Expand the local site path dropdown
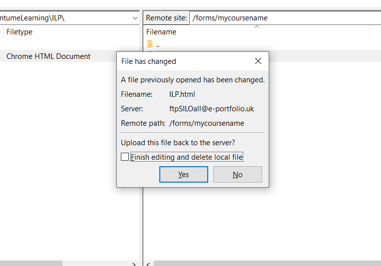The image size is (381, 266). (135, 18)
